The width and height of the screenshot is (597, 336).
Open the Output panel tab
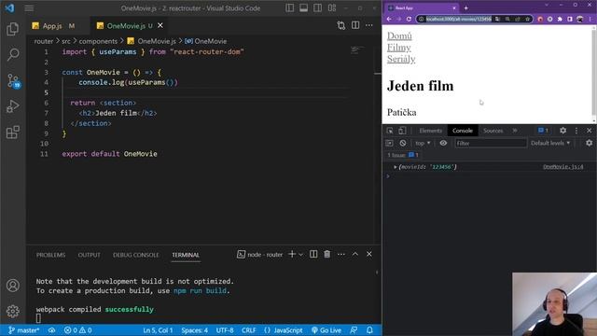(x=90, y=255)
